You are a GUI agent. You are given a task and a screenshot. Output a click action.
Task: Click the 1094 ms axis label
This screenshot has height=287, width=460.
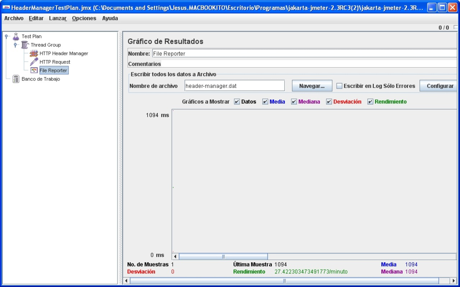pos(157,115)
